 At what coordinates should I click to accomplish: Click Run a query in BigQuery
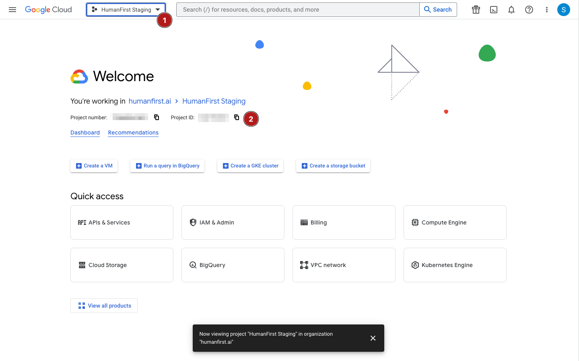[167, 166]
